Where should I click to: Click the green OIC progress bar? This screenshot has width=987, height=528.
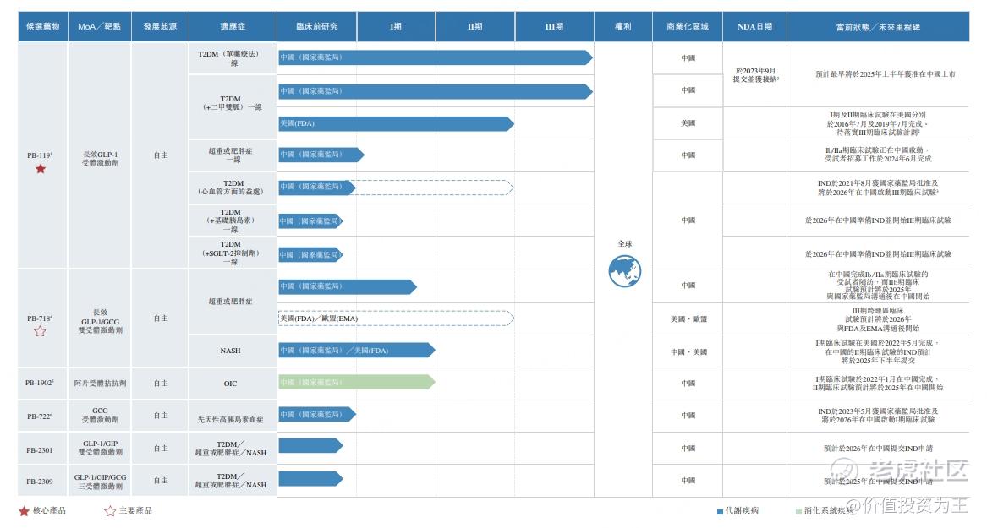tap(355, 383)
